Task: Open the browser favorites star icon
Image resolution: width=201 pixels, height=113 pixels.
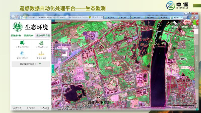Action: coord(193,17)
